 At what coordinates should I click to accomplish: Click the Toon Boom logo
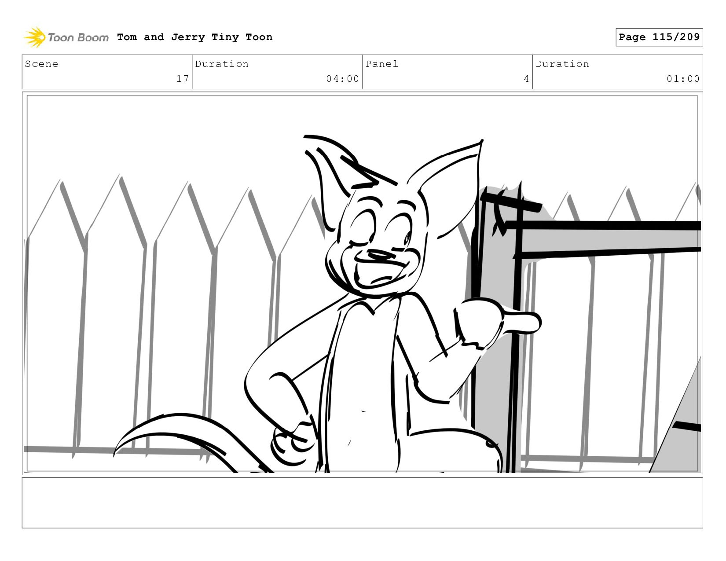coord(66,37)
